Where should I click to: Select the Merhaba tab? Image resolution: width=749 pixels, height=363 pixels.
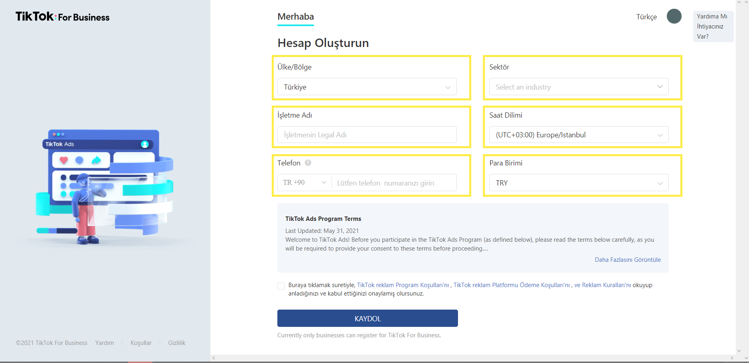[295, 17]
